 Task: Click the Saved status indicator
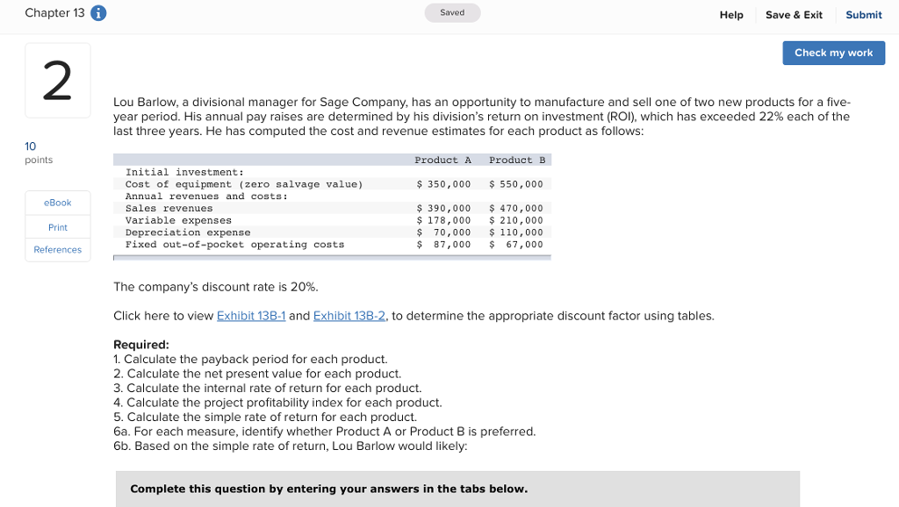pyautogui.click(x=452, y=13)
